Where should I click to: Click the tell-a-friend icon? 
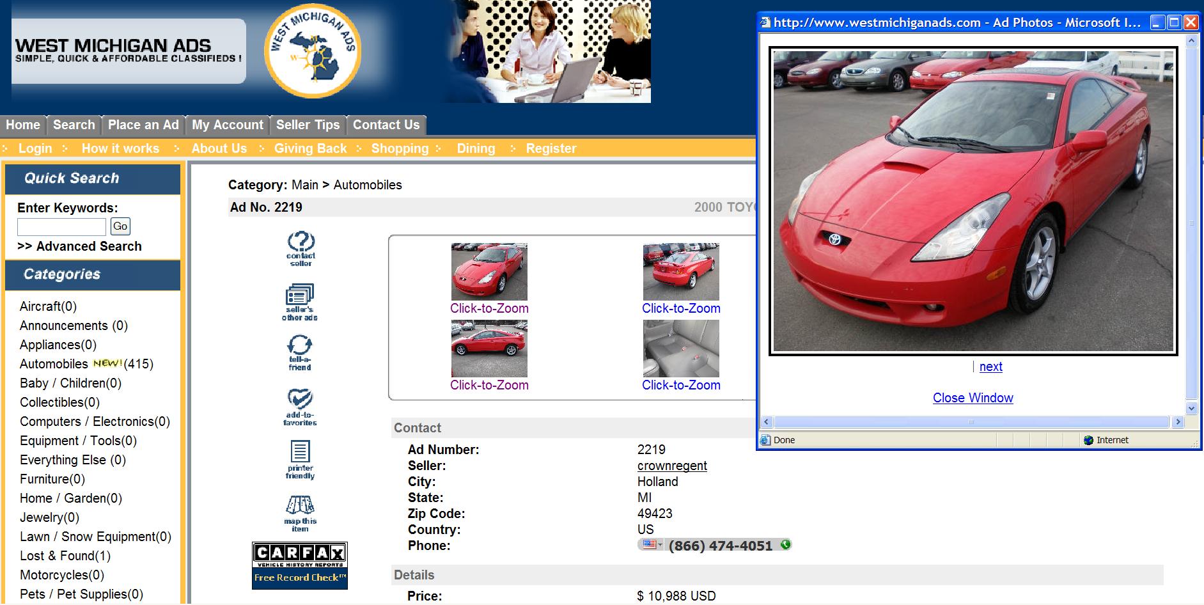click(300, 353)
